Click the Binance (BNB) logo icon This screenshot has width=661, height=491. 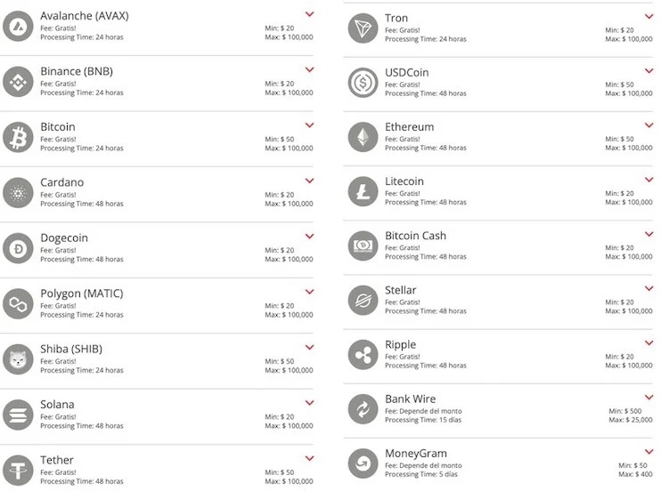pyautogui.click(x=18, y=82)
